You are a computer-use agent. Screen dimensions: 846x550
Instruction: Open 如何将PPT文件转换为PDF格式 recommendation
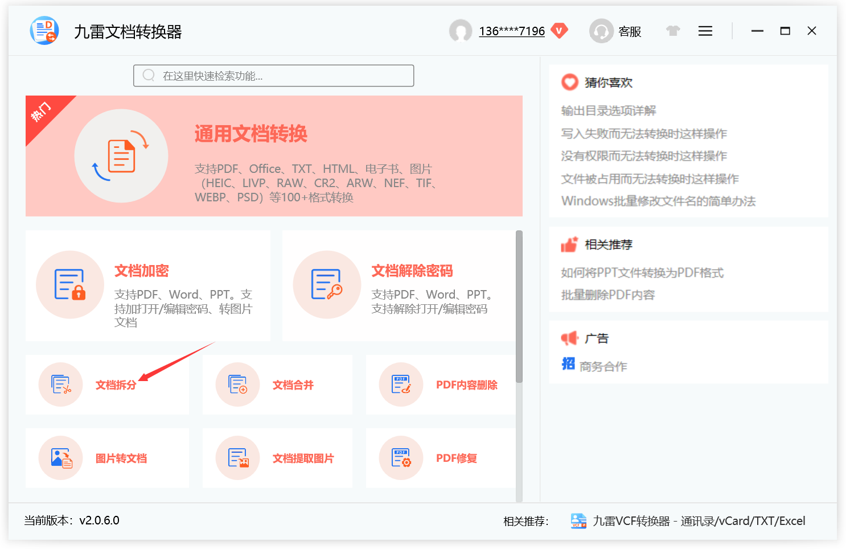tap(642, 272)
